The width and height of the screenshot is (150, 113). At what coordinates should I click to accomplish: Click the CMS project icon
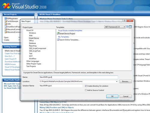(5, 24)
